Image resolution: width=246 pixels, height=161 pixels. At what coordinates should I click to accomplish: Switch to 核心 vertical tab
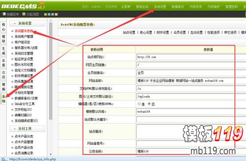4,27
